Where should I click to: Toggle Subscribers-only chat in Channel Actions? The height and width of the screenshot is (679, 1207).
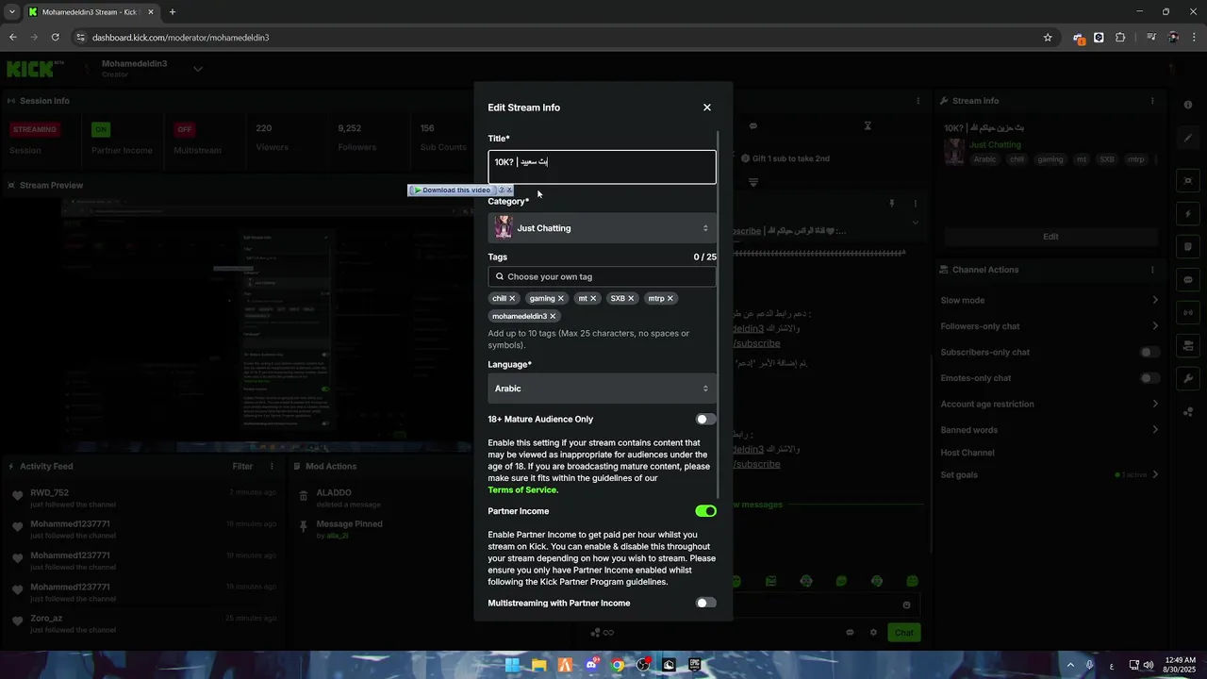[1149, 352]
